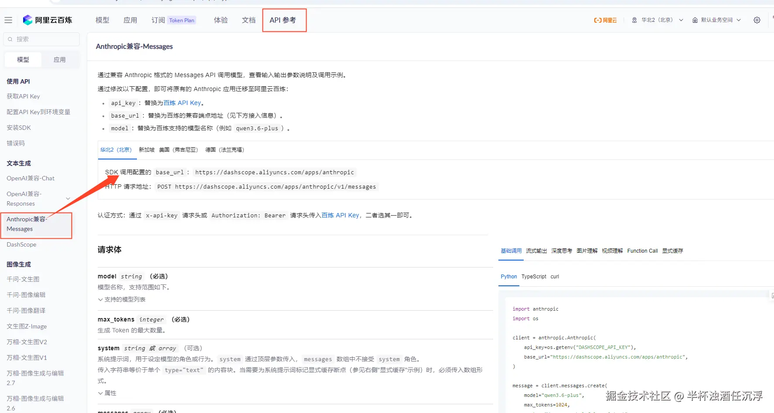Switch to the curl code tab

tap(555, 277)
